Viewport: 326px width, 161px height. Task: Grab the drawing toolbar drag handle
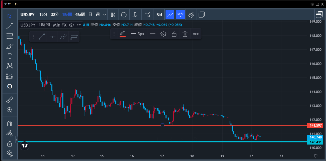(x=114, y=34)
